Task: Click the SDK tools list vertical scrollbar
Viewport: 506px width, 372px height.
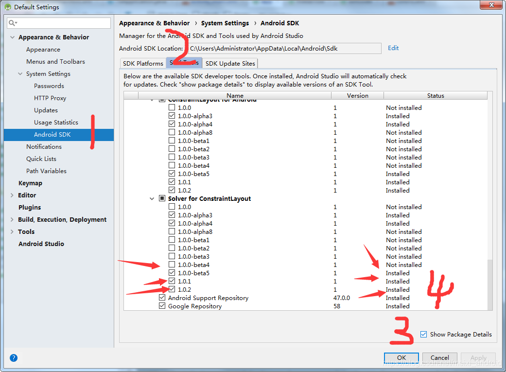Action: pyautogui.click(x=490, y=284)
